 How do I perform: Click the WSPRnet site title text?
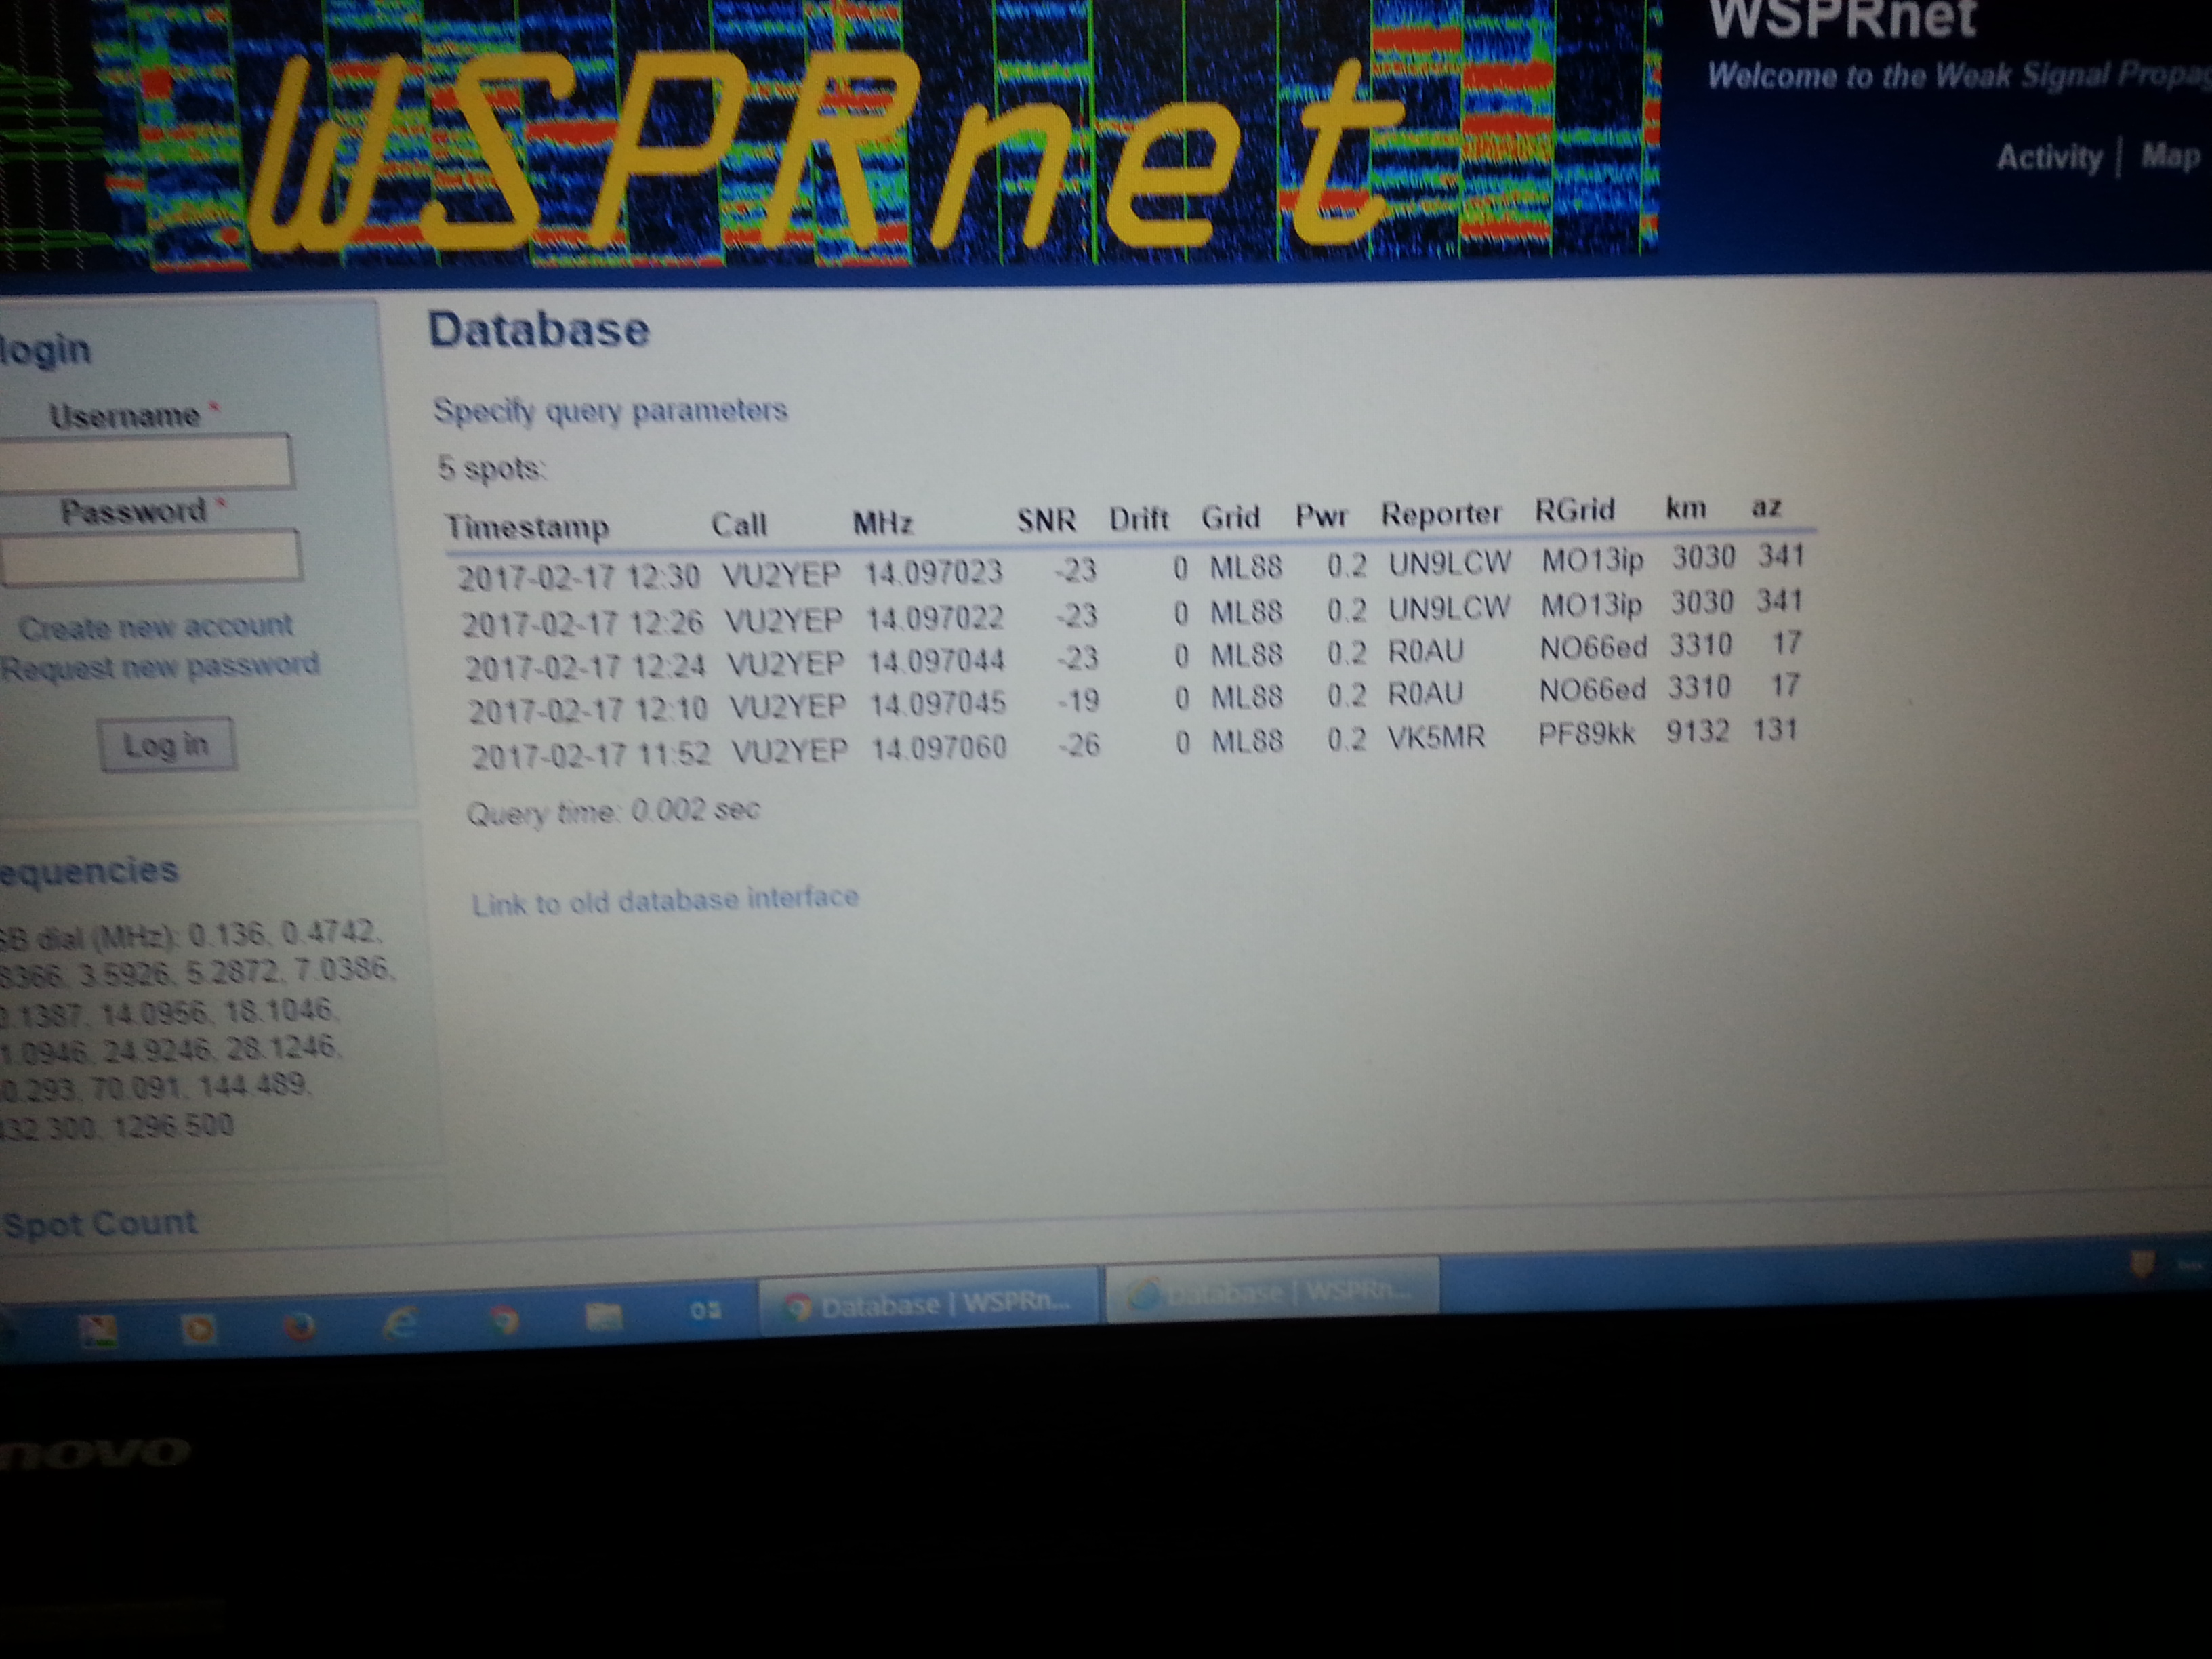(x=1843, y=19)
